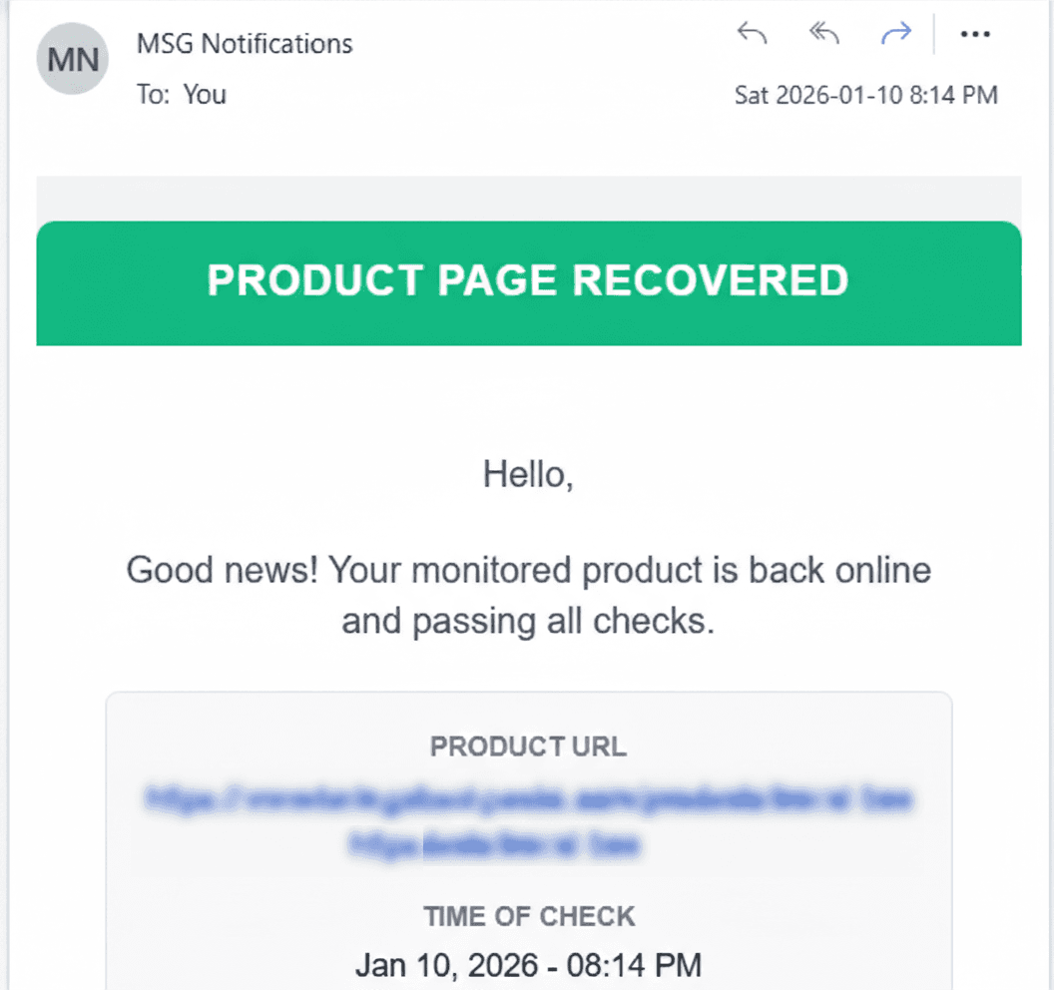
Task: Click the double-arrow Reply All control
Action: (823, 33)
